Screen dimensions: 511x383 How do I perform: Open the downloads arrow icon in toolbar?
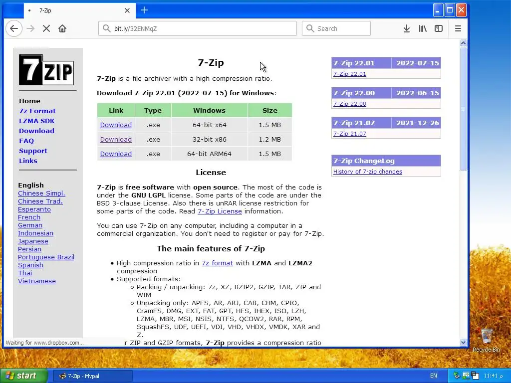coord(406,28)
